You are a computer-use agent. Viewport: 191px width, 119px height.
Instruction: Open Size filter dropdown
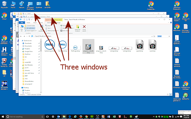(x=48, y=28)
